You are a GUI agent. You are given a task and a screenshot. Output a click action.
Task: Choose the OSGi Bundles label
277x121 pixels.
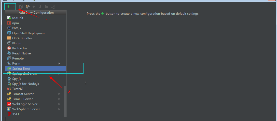pos(22,38)
